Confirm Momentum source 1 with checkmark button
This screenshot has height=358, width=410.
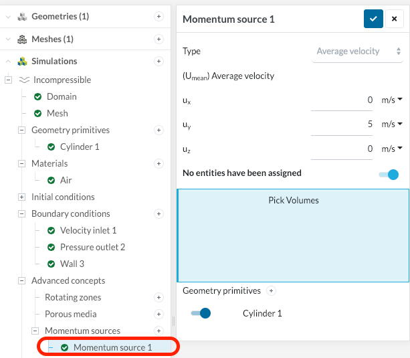(x=373, y=19)
